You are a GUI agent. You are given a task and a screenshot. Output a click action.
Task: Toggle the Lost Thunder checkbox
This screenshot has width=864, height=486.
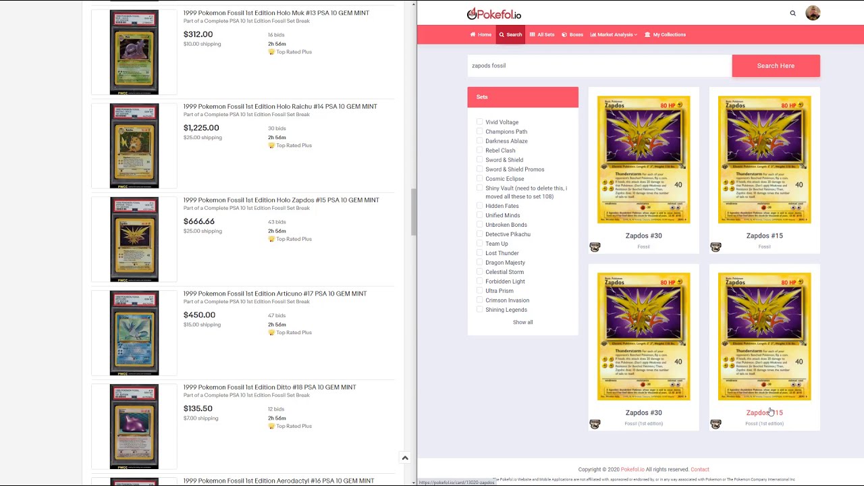click(480, 253)
